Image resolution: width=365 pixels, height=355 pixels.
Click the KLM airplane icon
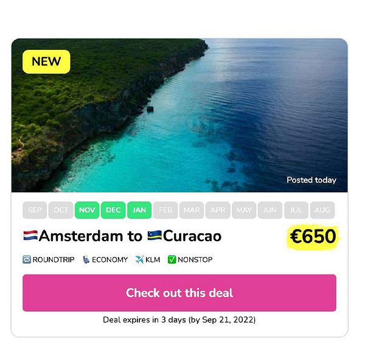pos(139,259)
